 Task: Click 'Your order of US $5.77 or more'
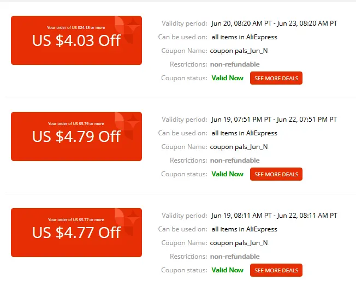pyautogui.click(x=76, y=219)
